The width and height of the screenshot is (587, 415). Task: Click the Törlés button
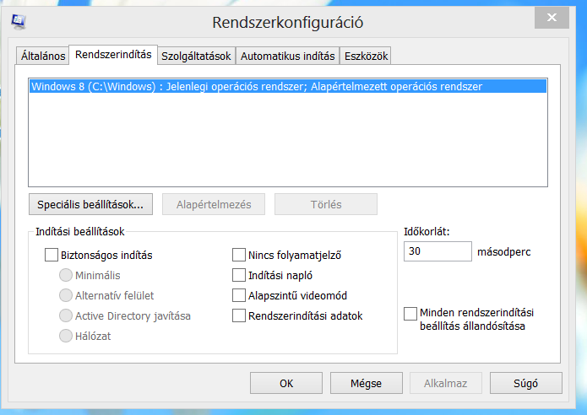(326, 204)
